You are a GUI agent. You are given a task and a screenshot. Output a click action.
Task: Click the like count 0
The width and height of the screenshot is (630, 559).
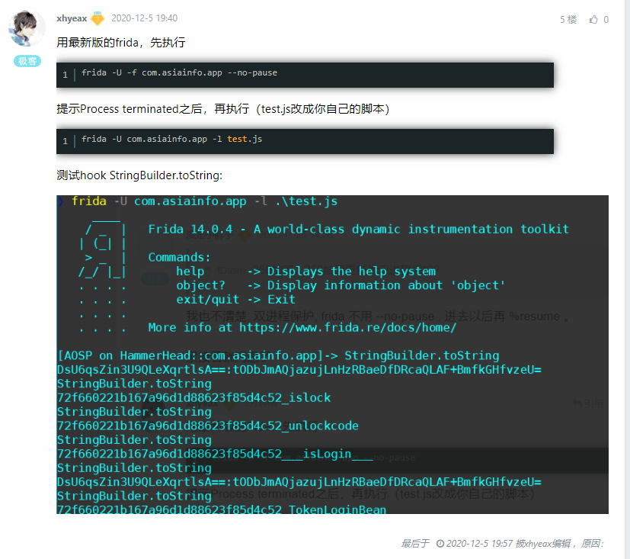(606, 19)
